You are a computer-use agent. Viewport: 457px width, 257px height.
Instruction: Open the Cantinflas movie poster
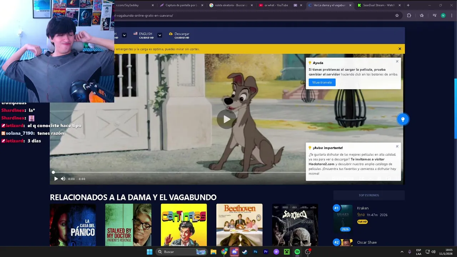(184, 225)
